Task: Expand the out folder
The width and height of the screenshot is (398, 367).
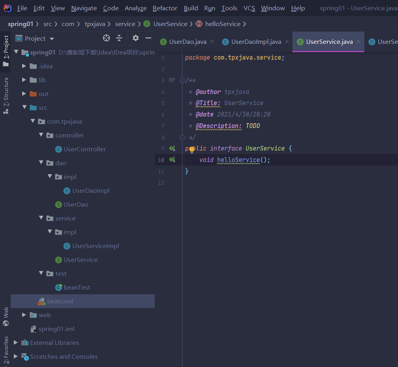Action: point(24,94)
